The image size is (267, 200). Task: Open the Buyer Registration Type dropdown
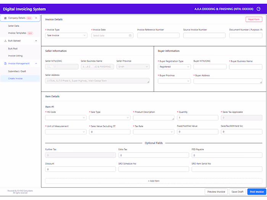click(174, 67)
